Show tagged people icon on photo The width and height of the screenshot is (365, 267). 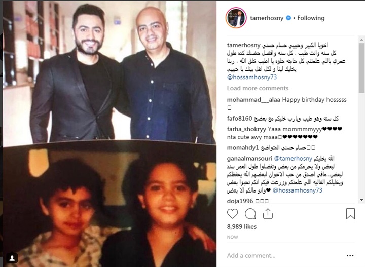pos(12,258)
